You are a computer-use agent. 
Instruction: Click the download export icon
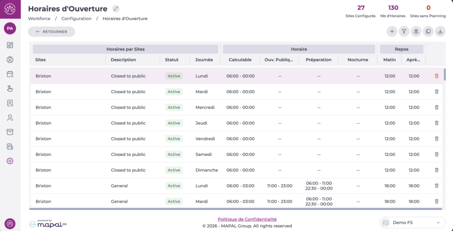pos(440,31)
